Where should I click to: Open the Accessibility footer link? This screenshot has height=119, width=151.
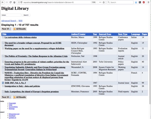pos(13,107)
